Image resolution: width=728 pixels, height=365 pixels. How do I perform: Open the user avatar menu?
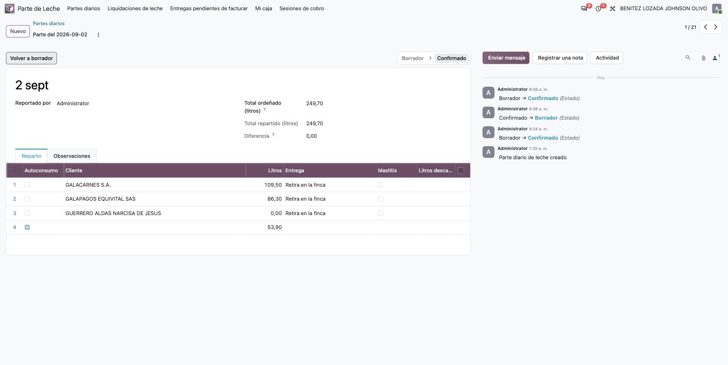[x=717, y=8]
